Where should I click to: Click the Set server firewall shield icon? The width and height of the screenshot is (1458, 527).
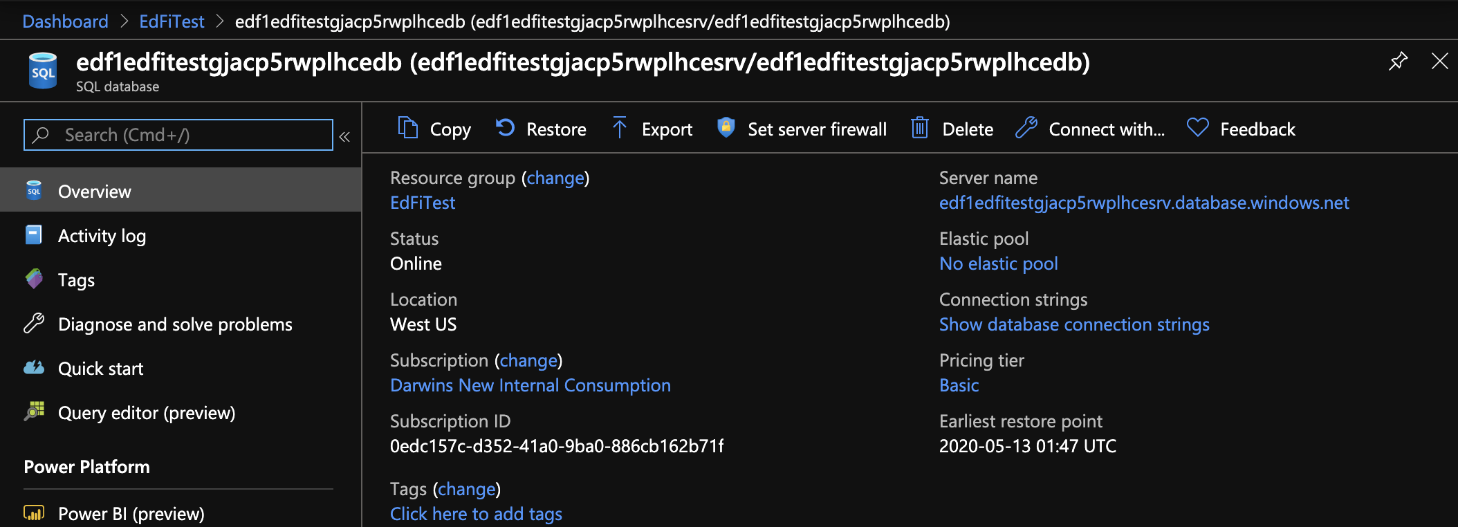[726, 127]
